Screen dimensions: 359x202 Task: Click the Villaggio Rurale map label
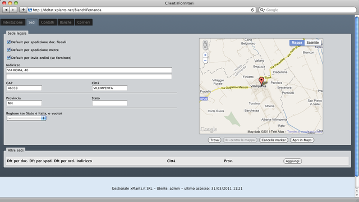click(218, 82)
